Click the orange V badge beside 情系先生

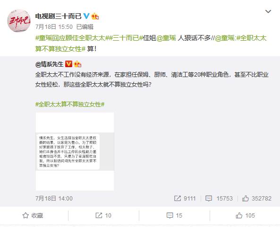click(69, 64)
